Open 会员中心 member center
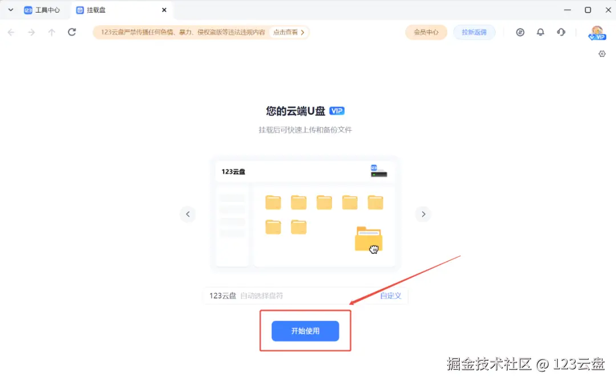 click(x=426, y=32)
